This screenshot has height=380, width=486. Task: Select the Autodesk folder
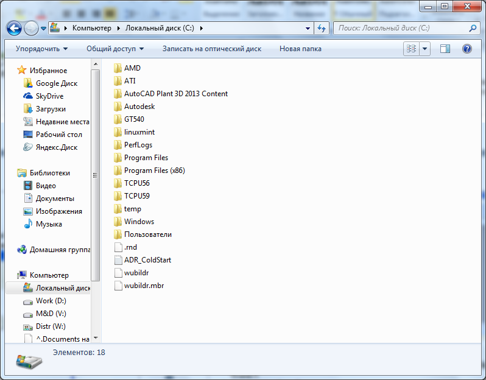(x=134, y=107)
